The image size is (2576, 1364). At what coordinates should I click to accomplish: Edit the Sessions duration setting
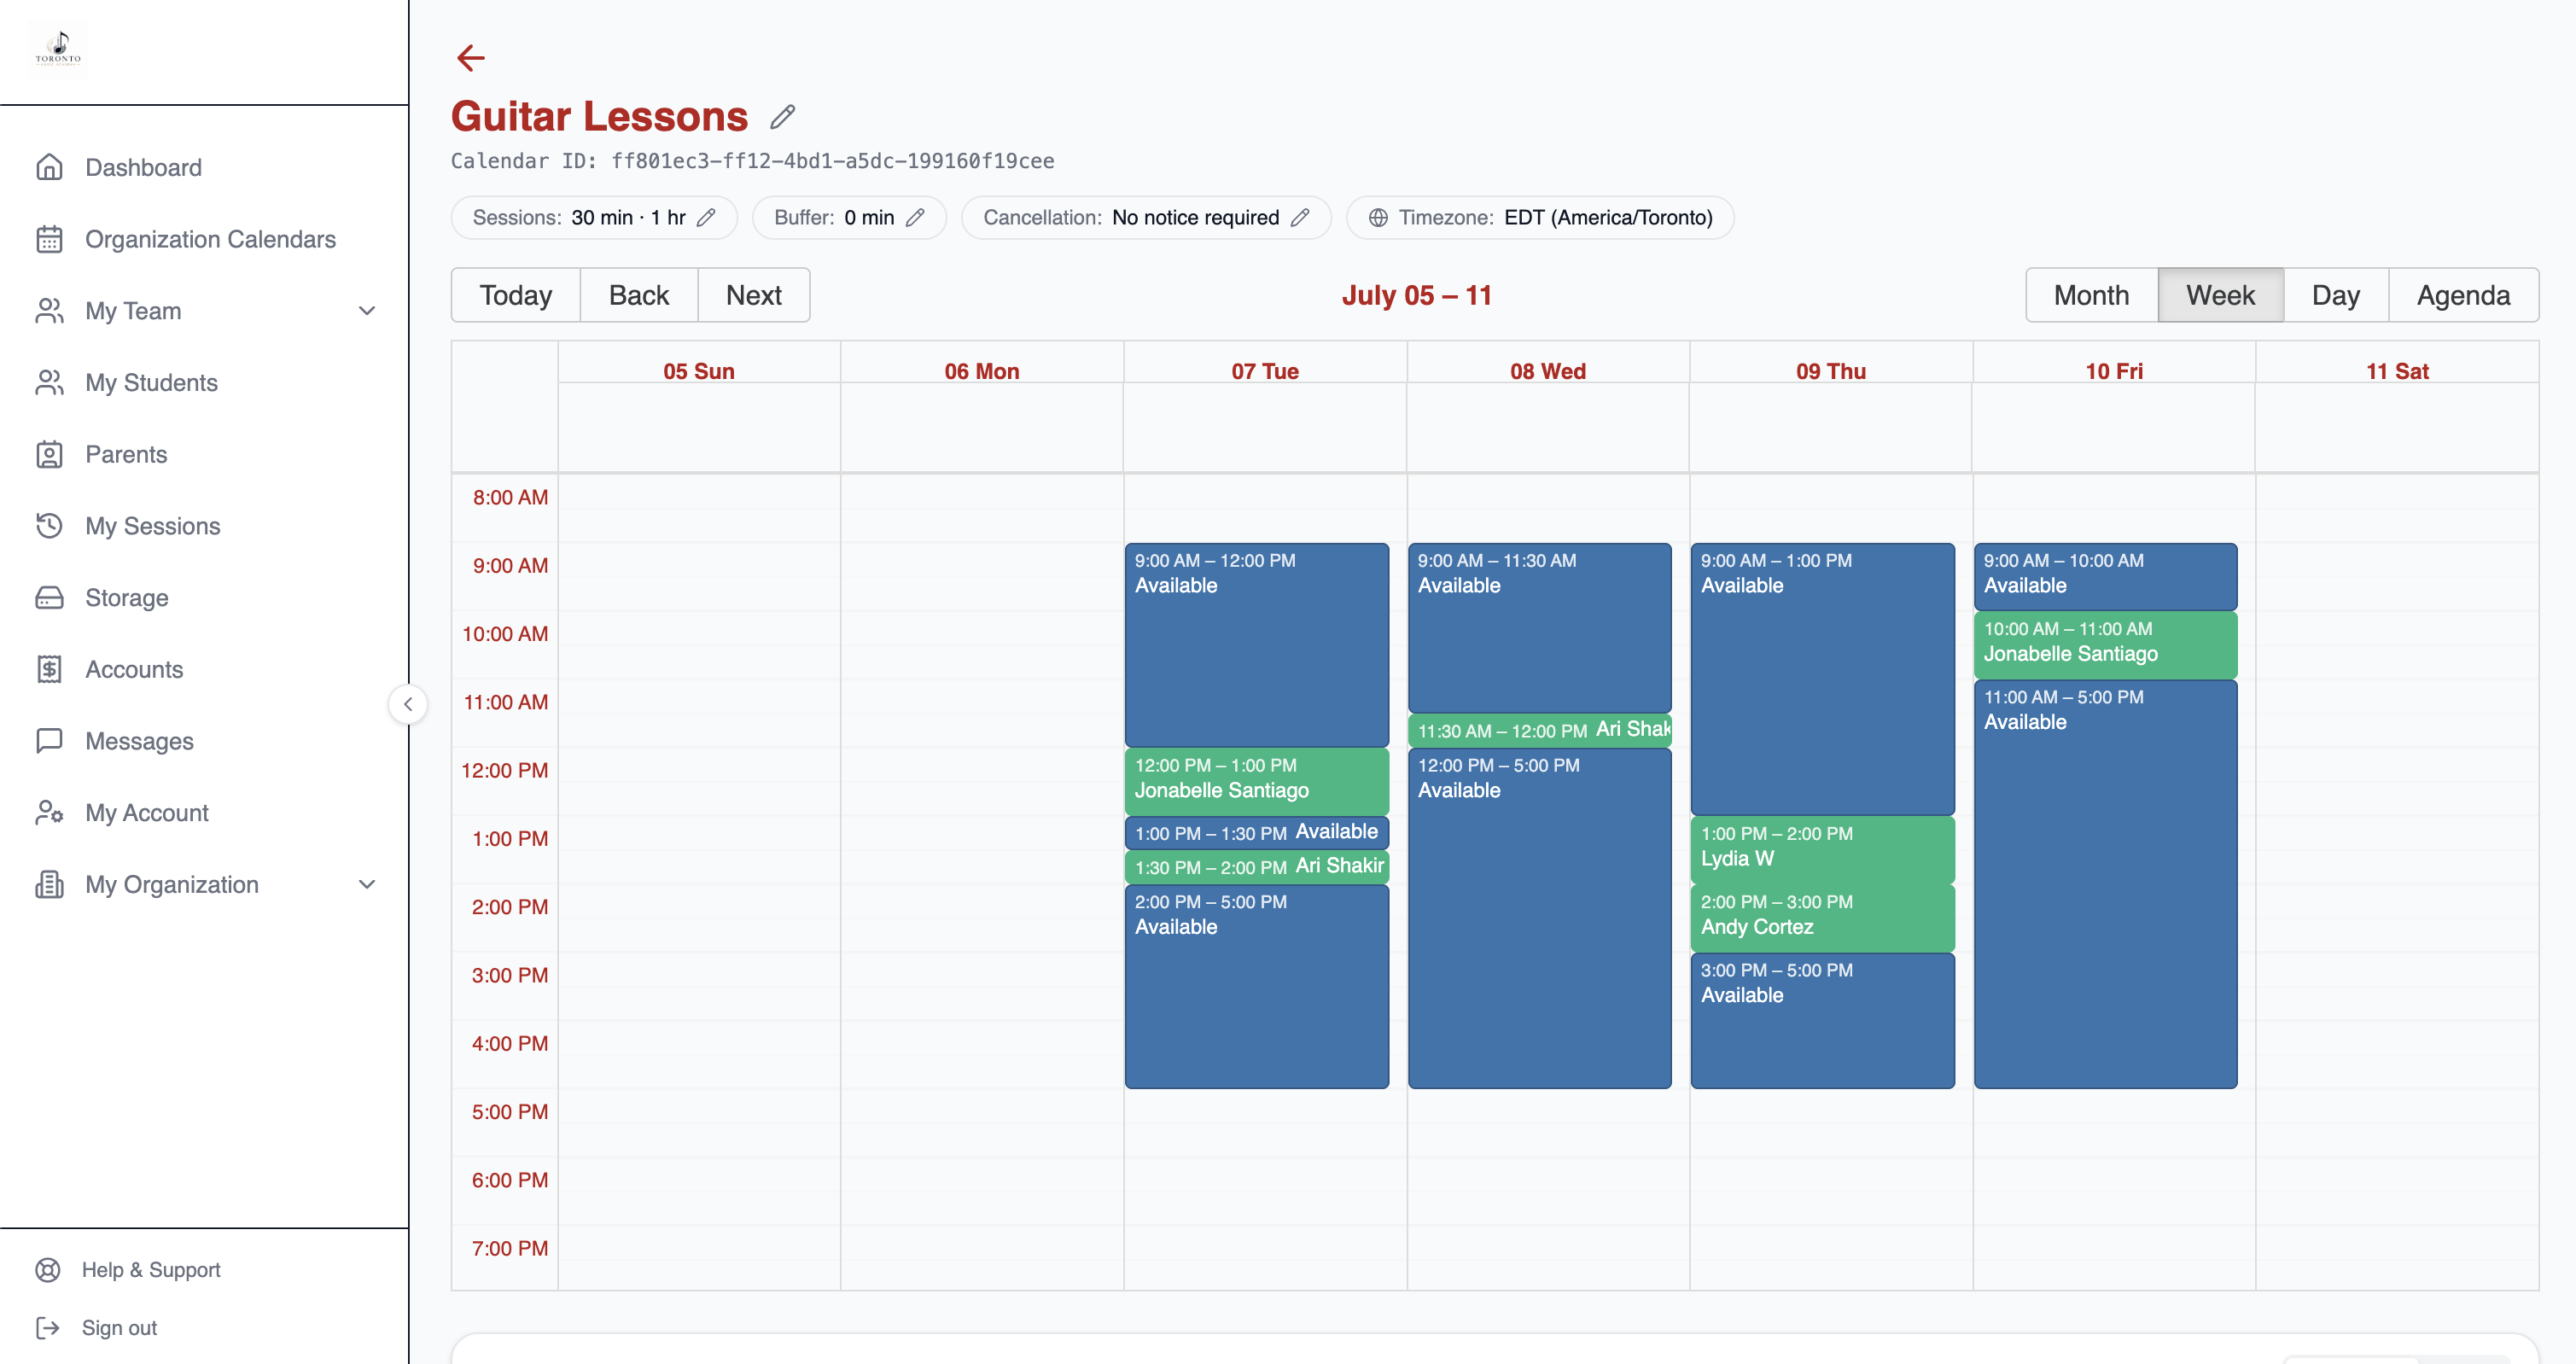point(706,218)
